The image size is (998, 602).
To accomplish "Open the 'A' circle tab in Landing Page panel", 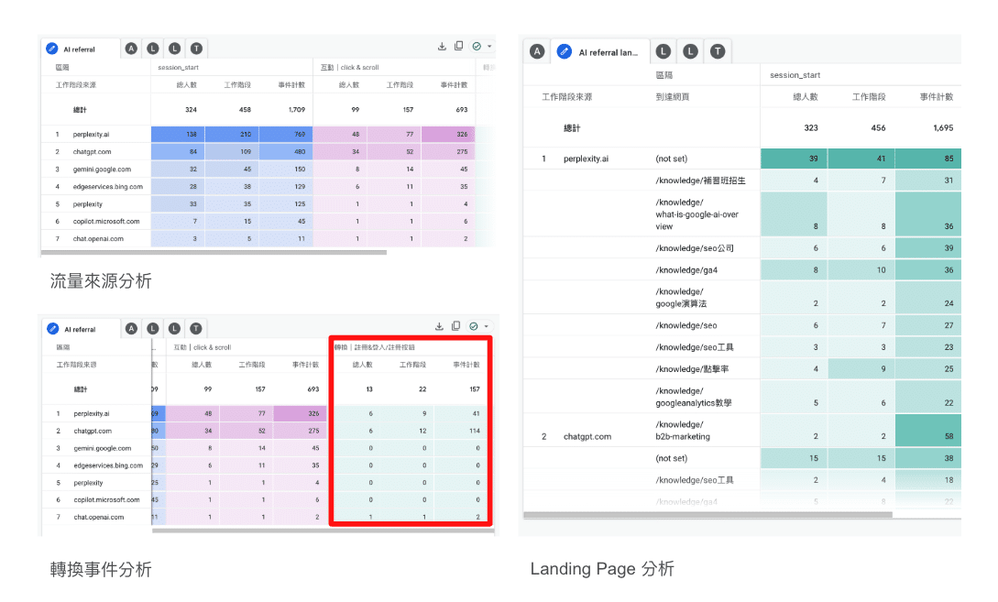I will click(537, 52).
